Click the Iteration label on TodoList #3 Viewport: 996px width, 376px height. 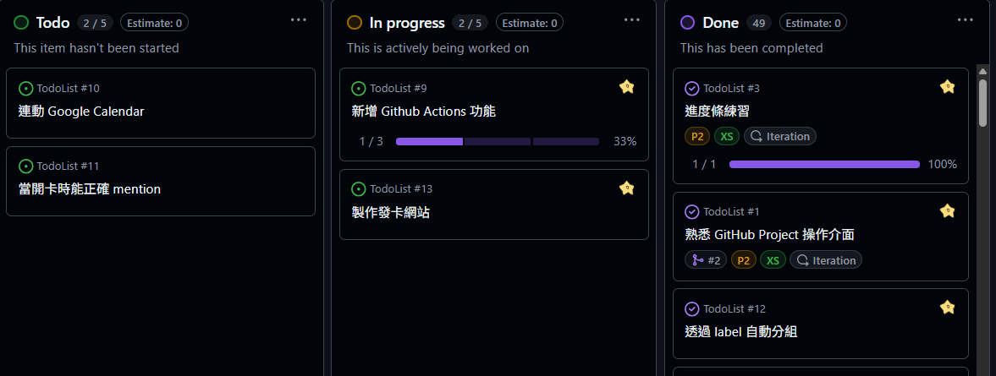pos(780,136)
